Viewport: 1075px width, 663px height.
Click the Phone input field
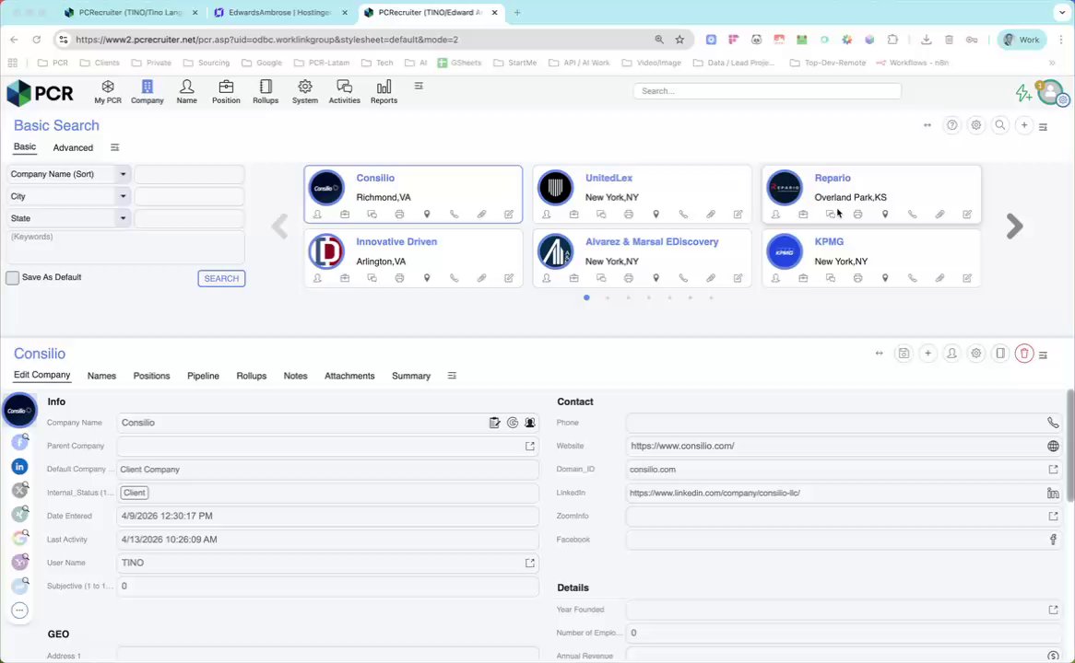(x=835, y=423)
